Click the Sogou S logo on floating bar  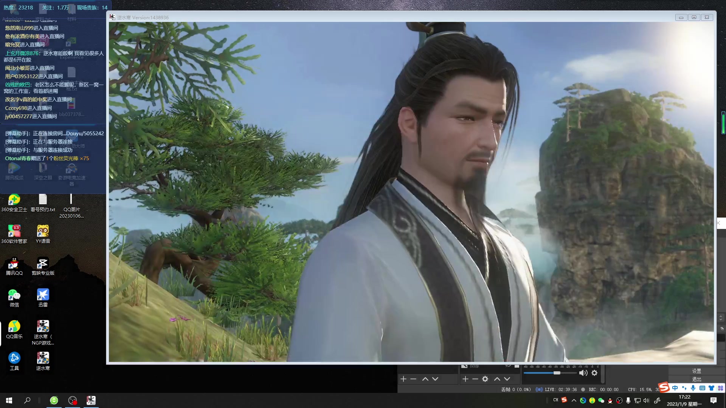664,388
